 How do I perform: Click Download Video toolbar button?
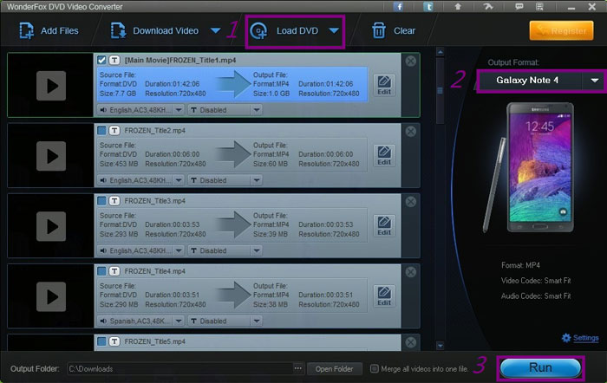(x=155, y=30)
